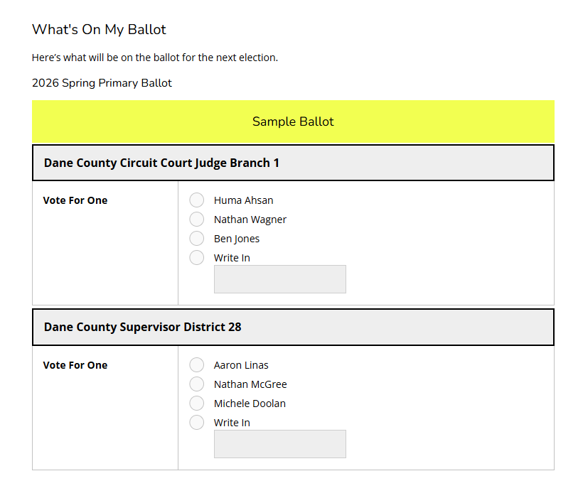Screen dimensions: 583x498
Task: Click the Dane County Supervisor District 28 header
Action: click(x=143, y=327)
